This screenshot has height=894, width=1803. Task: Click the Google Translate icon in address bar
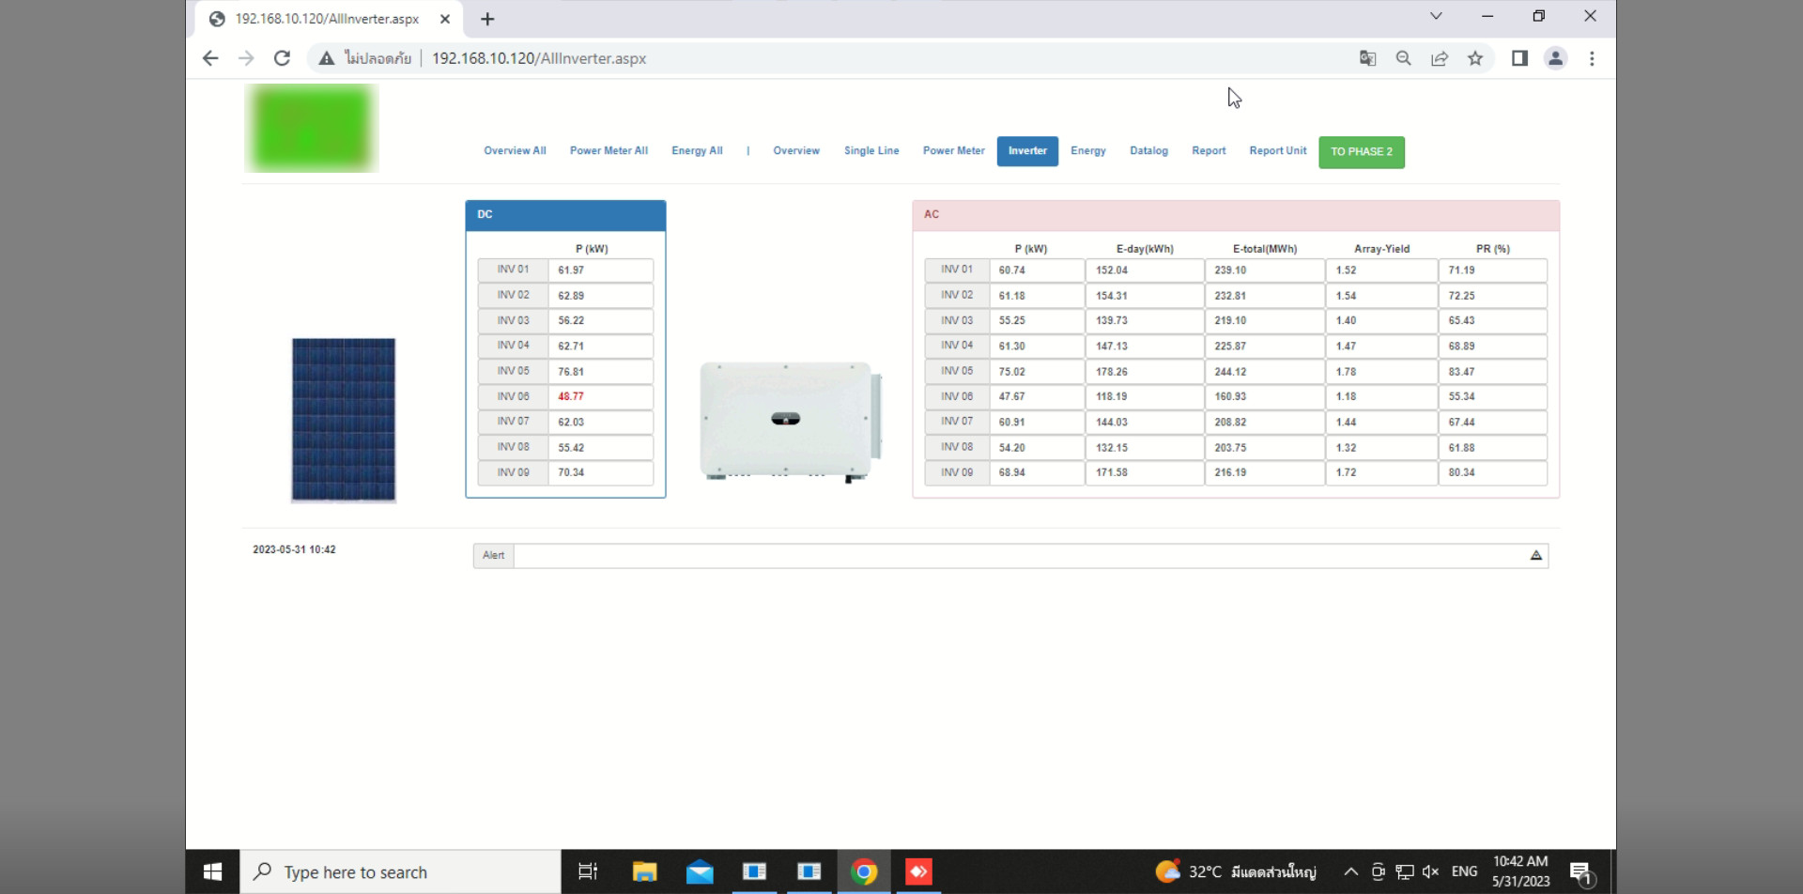click(1367, 58)
